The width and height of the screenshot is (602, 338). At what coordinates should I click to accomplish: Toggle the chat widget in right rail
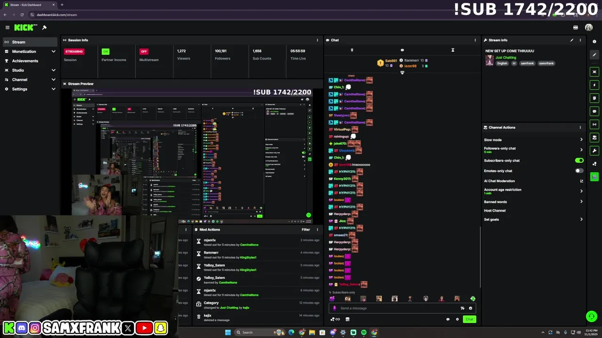click(594, 111)
